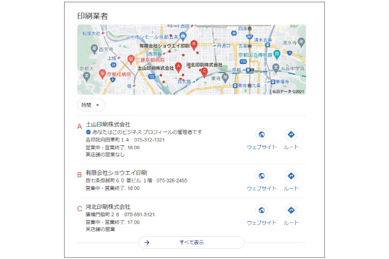Open the 時間 filter dropdown
The height and width of the screenshot is (259, 389).
(x=91, y=105)
